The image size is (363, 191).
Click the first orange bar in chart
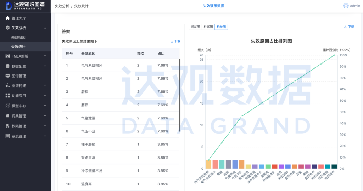click(x=208, y=164)
